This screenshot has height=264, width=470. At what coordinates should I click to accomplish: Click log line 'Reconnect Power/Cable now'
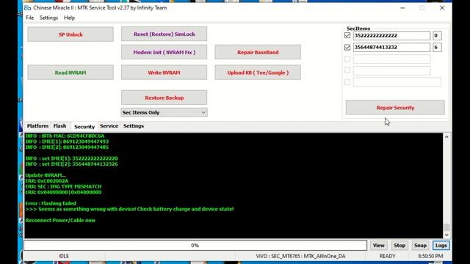[60, 220]
